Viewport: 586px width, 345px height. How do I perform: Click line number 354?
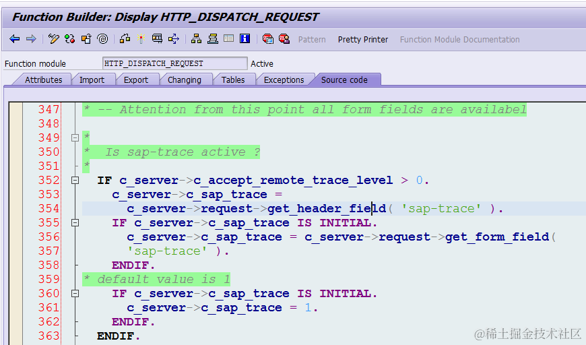point(48,209)
